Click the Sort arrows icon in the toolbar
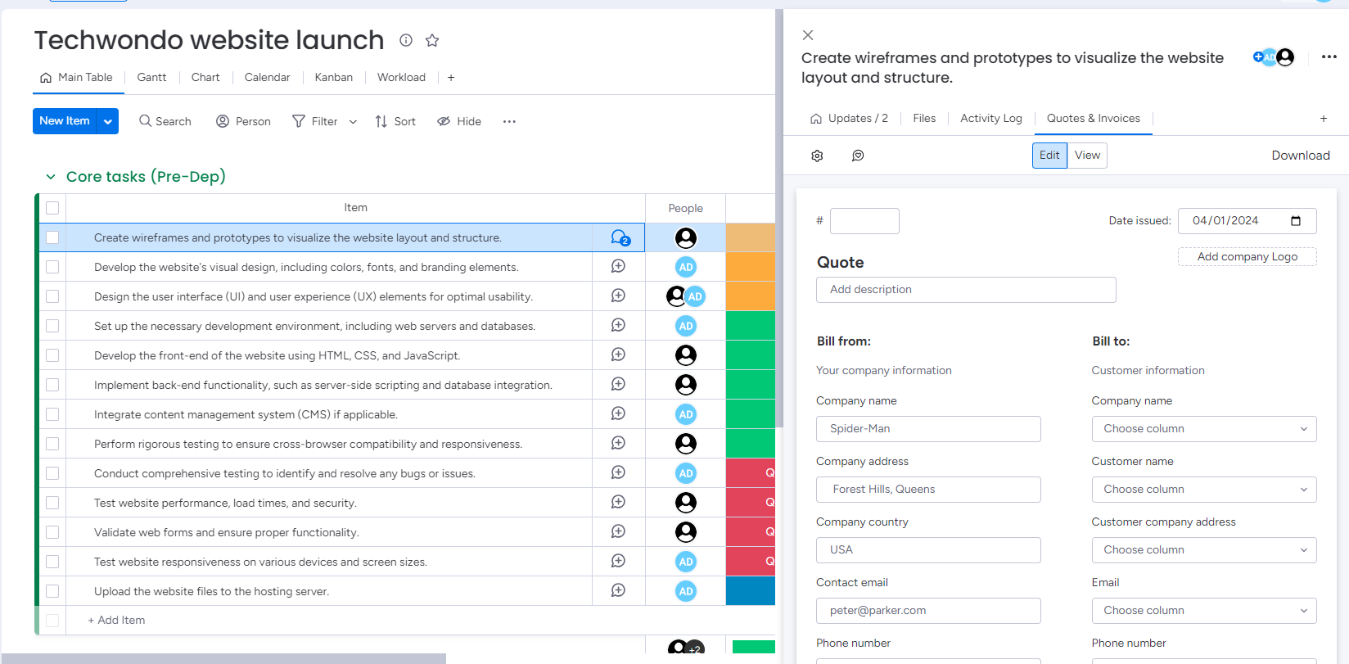 point(381,121)
